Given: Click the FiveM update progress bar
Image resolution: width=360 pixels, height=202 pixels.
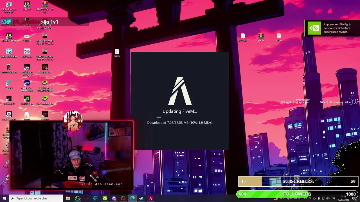Looking at the screenshot, I should coord(180,117).
